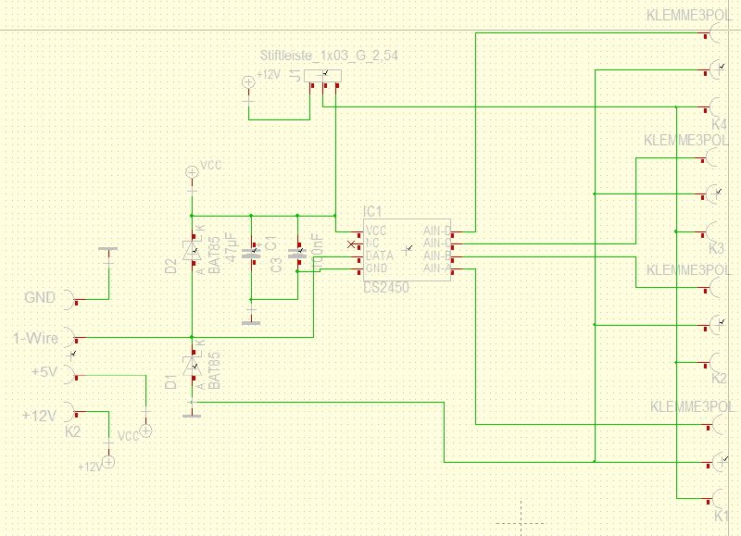Click the origin cross inside IC1
The width and height of the screenshot is (741, 536).
point(407,250)
